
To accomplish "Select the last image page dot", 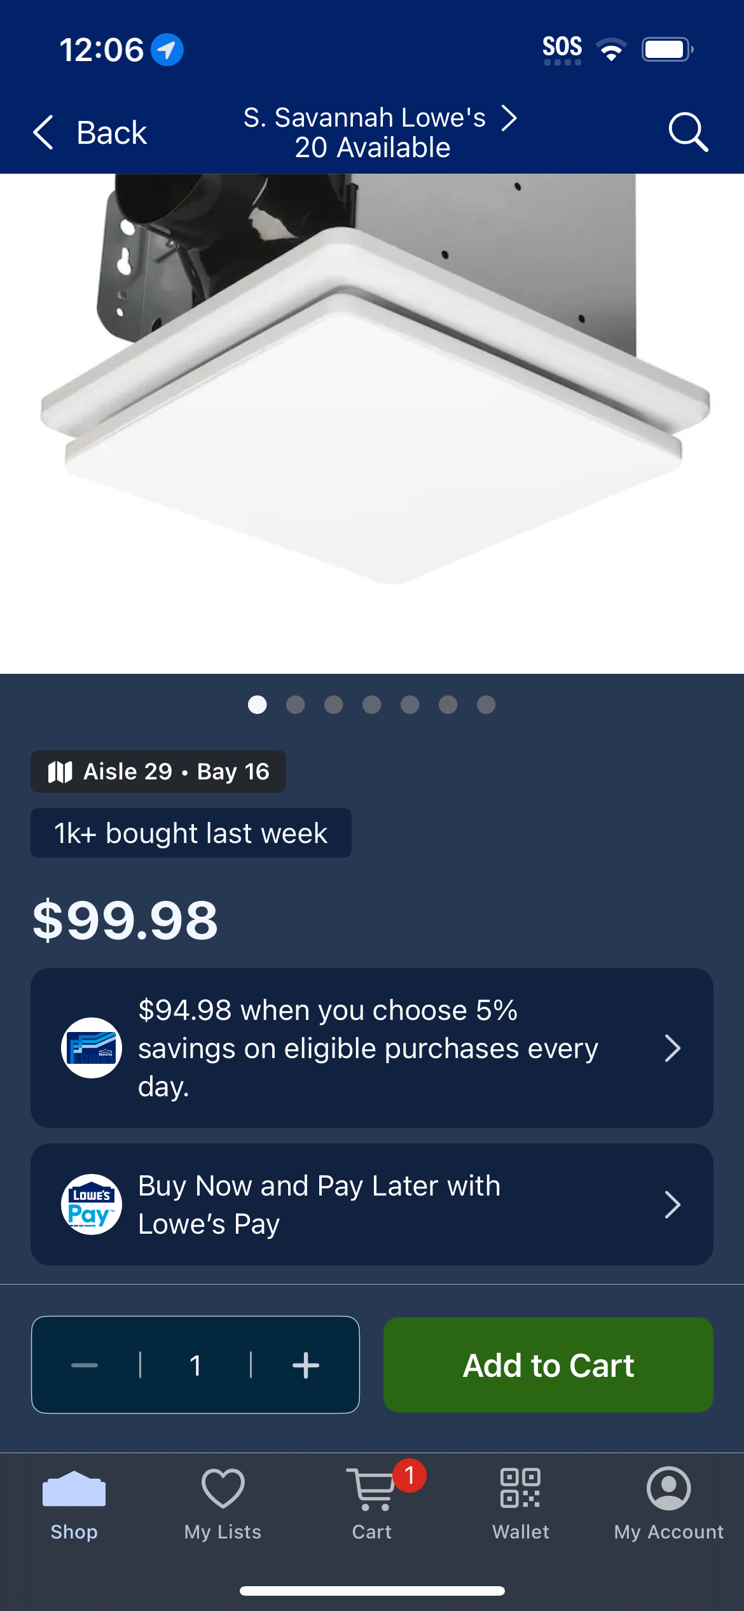I will click(x=486, y=705).
